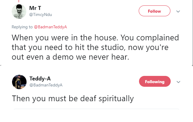Follow Mr T with the Follow button

click(154, 11)
